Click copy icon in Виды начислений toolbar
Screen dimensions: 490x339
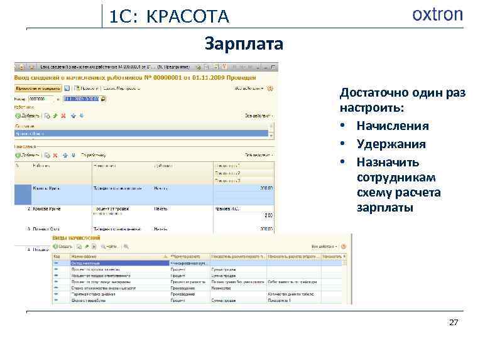[x=79, y=247]
